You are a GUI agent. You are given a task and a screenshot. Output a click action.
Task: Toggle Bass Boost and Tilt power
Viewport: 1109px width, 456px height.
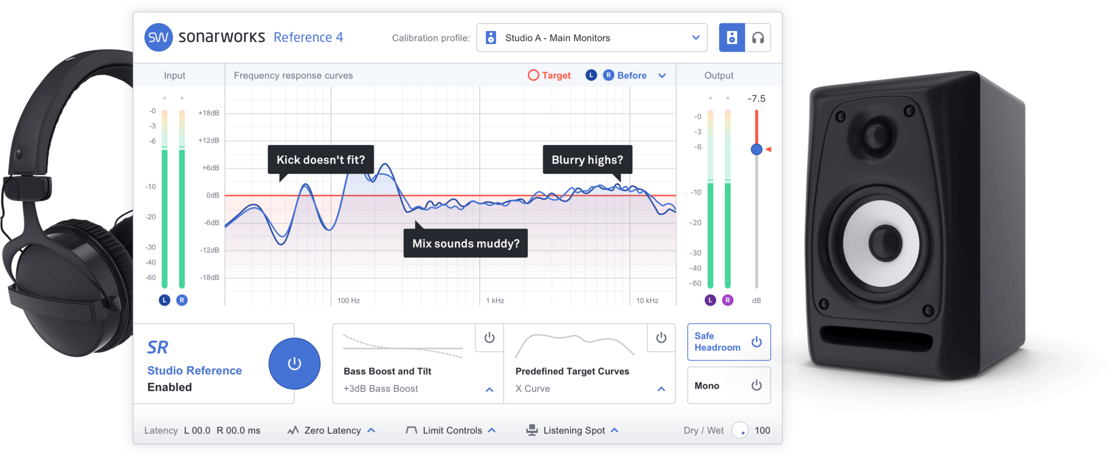point(489,338)
